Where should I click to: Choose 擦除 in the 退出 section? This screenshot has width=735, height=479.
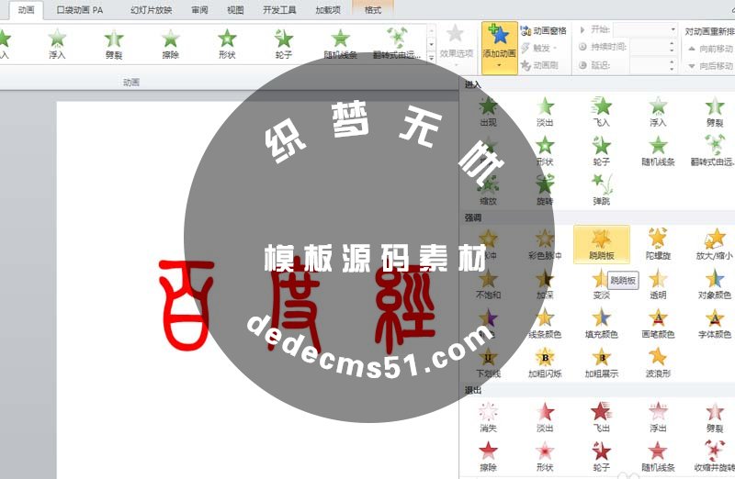(x=488, y=456)
